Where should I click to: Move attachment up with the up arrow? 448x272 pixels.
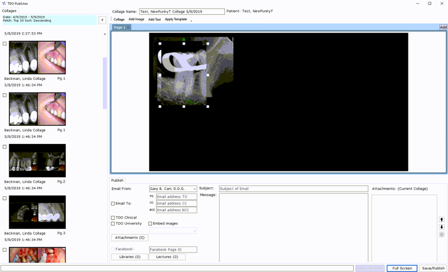[441, 220]
